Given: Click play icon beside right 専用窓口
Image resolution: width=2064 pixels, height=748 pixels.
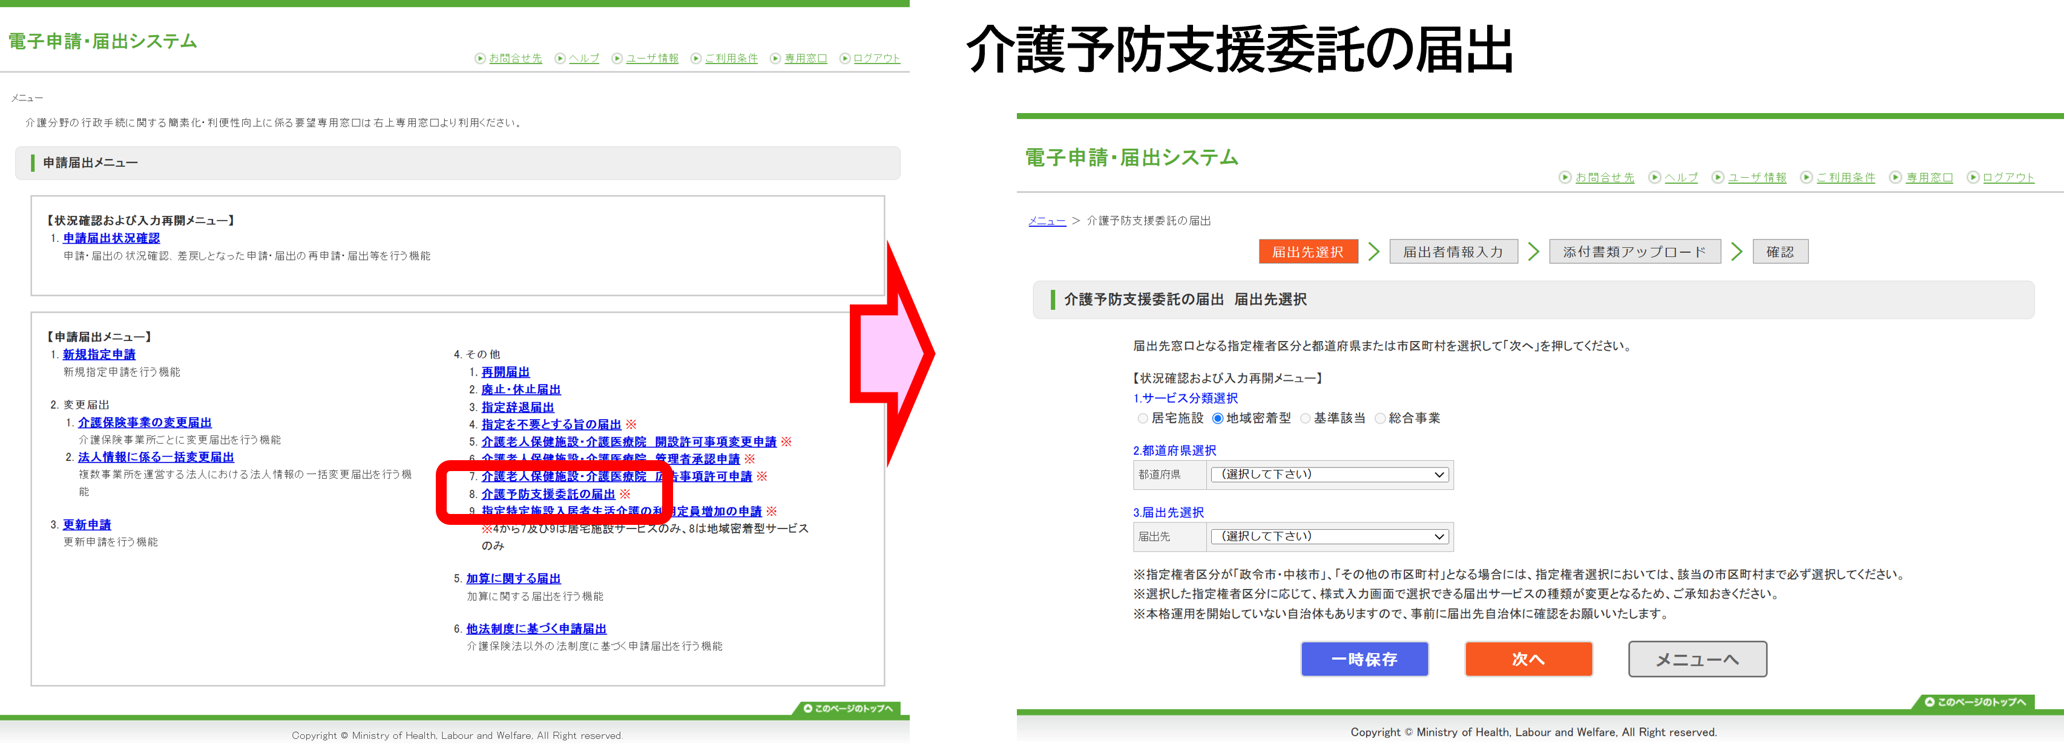Looking at the screenshot, I should 1896,178.
